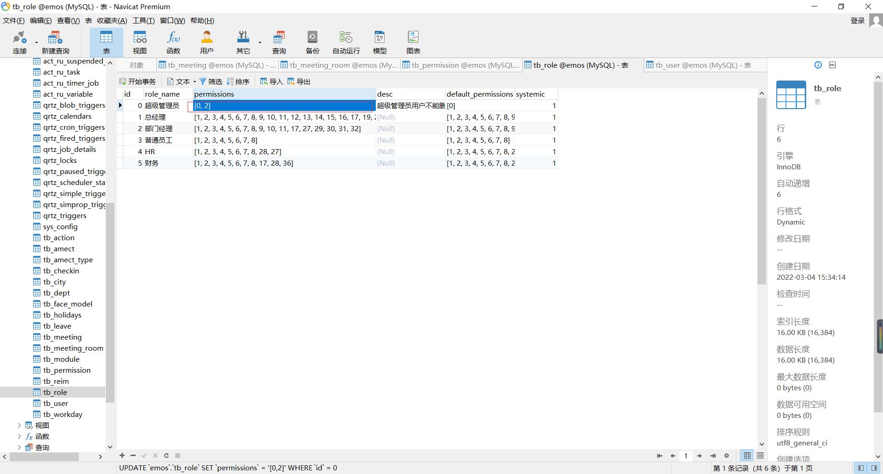The image size is (883, 474).
Task: Open the Automation (自动运行) tool
Action: [x=346, y=42]
